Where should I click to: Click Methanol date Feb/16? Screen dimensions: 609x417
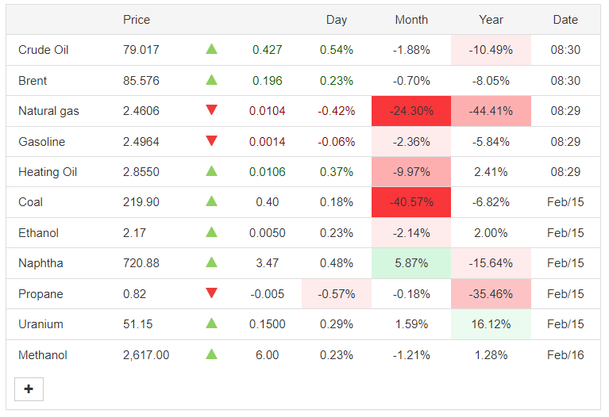click(565, 355)
